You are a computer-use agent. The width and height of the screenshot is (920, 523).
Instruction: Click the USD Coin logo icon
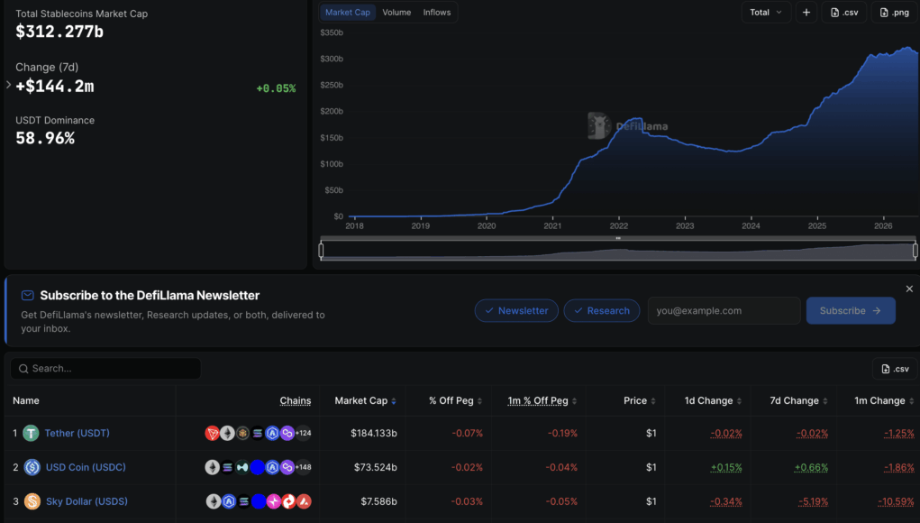tap(32, 467)
